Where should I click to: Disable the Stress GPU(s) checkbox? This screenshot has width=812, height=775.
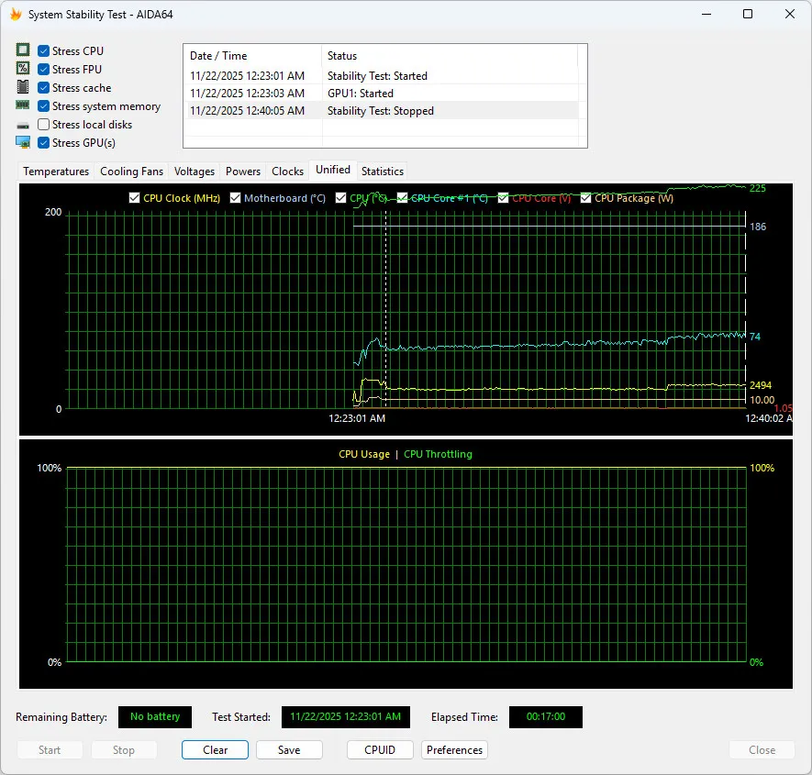point(43,143)
